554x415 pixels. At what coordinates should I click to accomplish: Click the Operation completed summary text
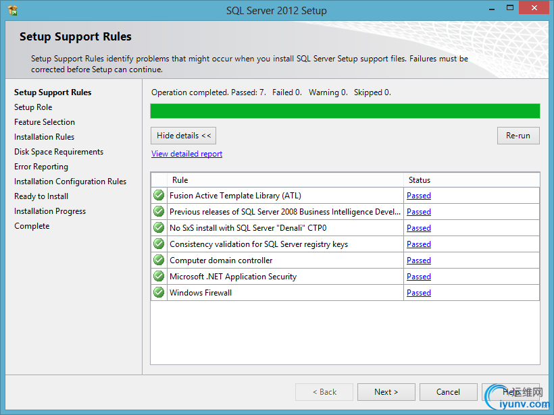271,92
